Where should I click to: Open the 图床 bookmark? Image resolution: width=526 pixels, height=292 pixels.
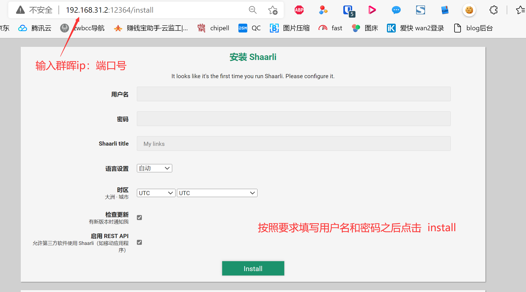[365, 28]
